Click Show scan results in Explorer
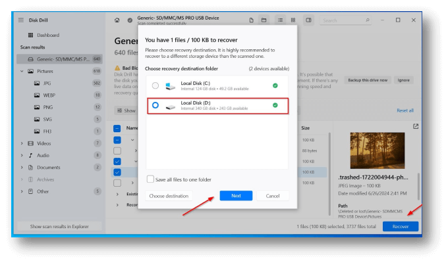 [x=59, y=226]
